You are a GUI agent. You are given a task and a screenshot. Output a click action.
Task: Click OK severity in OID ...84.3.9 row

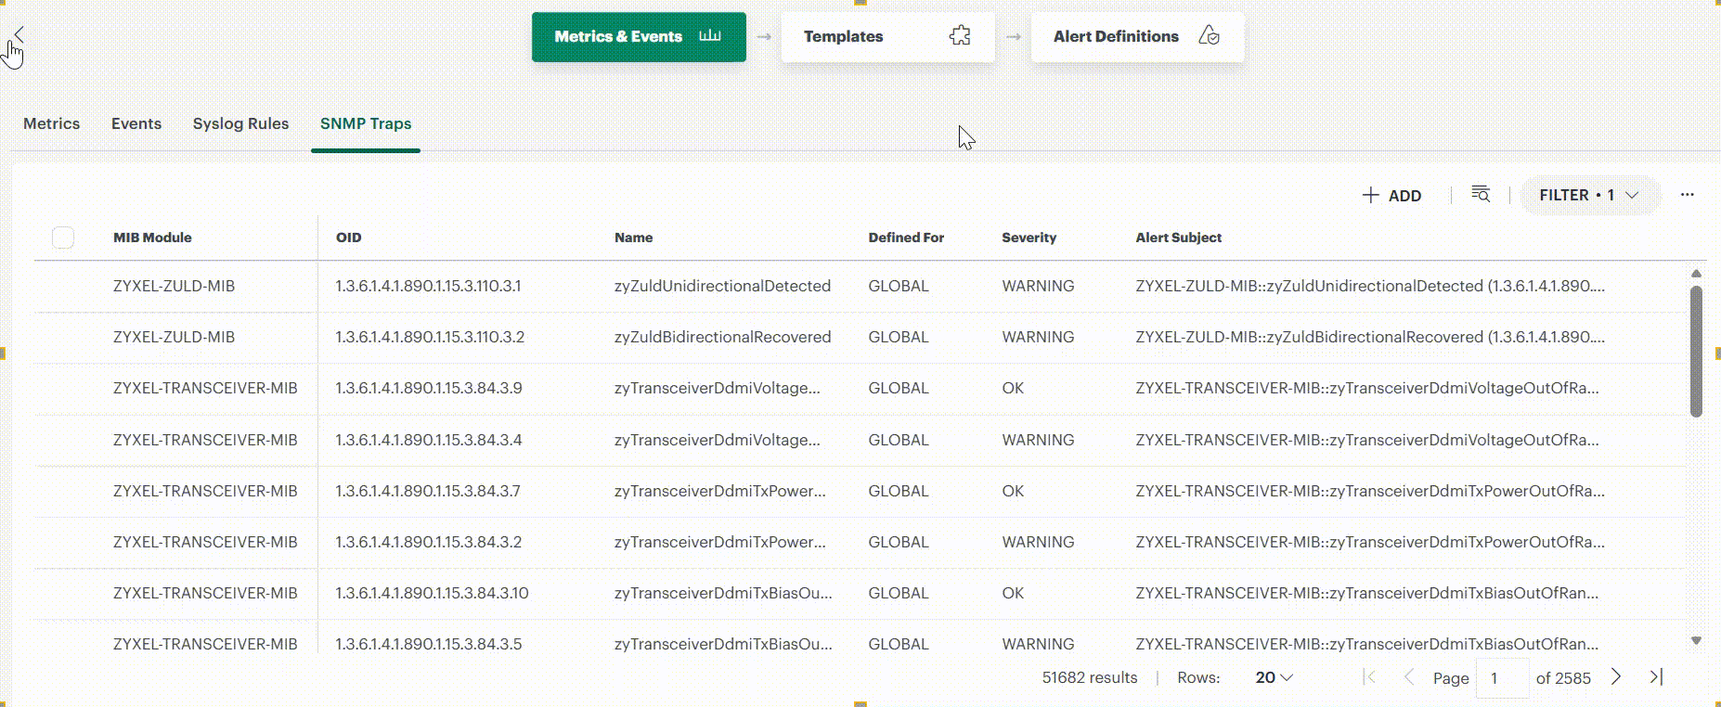1013,388
